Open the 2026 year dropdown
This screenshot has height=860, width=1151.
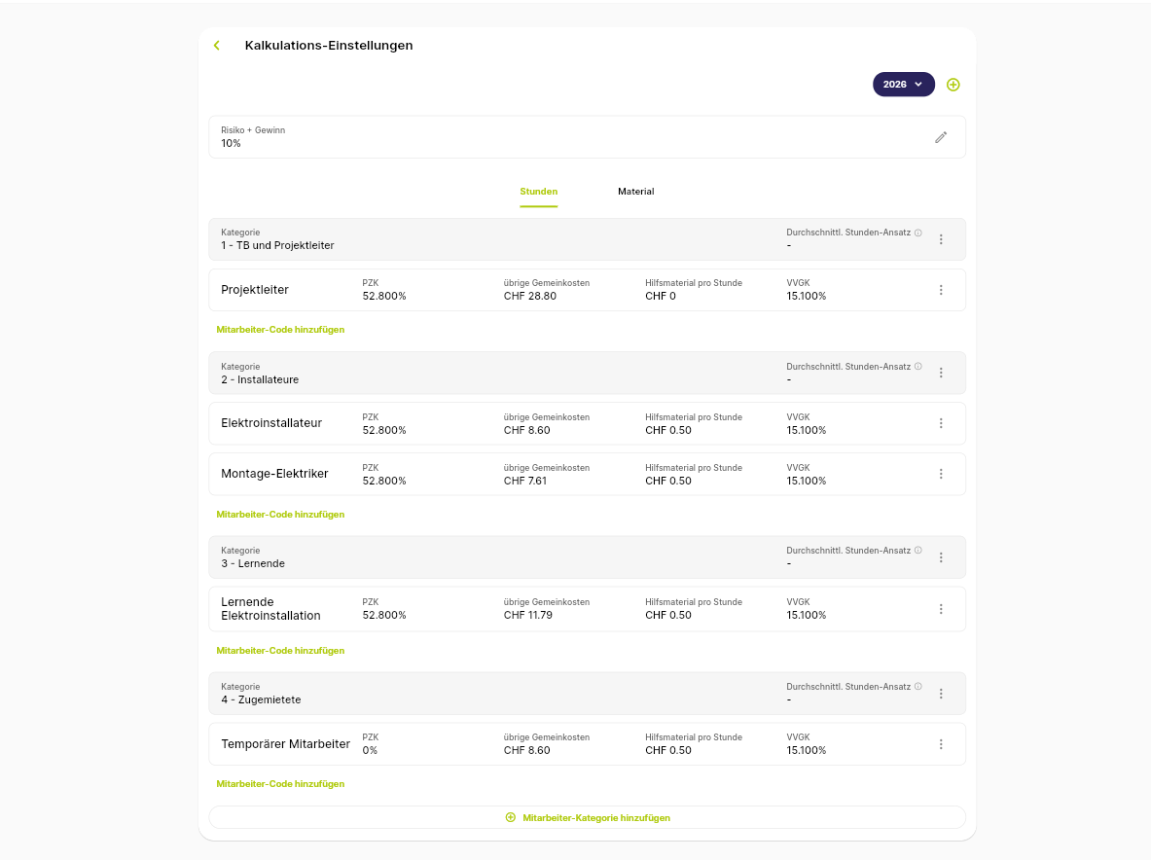(x=903, y=85)
